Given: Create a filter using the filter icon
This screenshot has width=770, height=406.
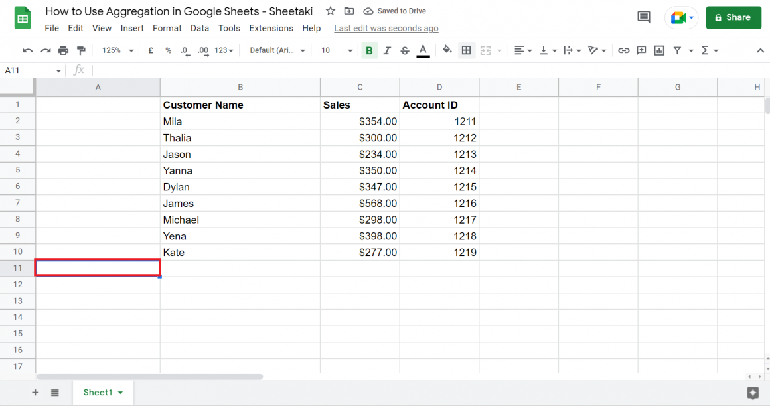Looking at the screenshot, I should click(x=676, y=50).
